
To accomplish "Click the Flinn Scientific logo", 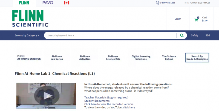I will 30,19.
